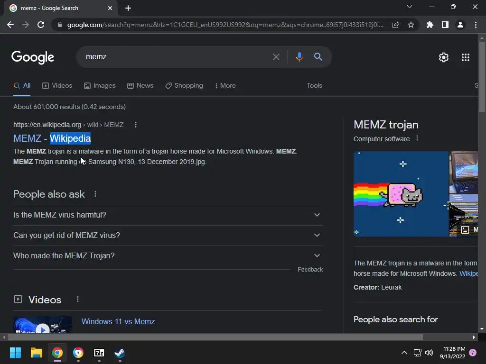486x364 pixels.
Task: Reload the page with the refresh icon
Action: pos(41,25)
